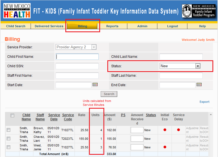Click the Staff Last Name field
This screenshot has height=157, width=218.
[181, 76]
